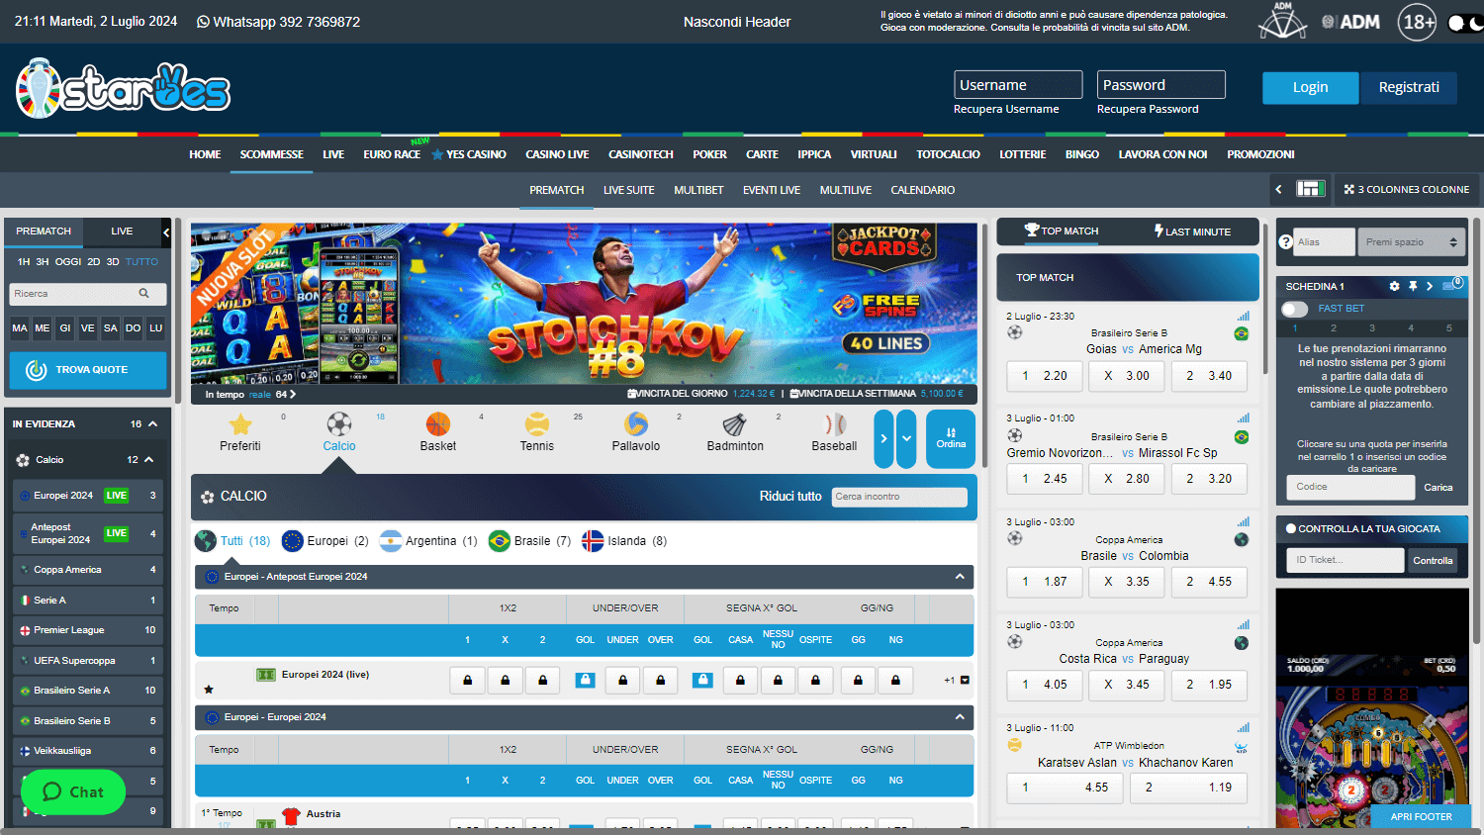Click the arrow next to In tempo reale 64
This screenshot has height=835, width=1484.
click(x=293, y=394)
